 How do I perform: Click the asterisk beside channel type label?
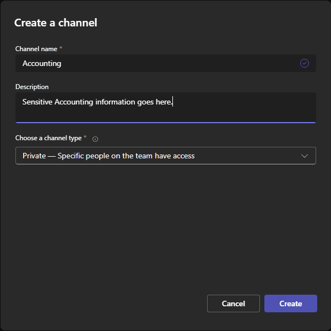coord(85,138)
